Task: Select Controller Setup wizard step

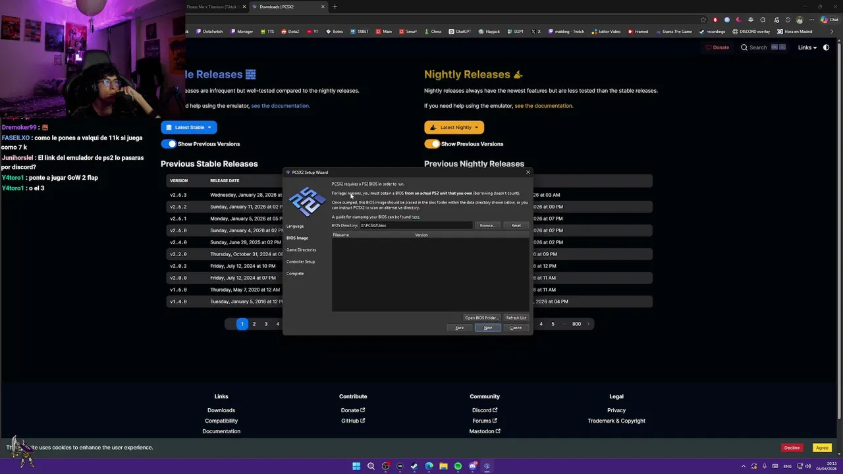Action: pos(300,261)
